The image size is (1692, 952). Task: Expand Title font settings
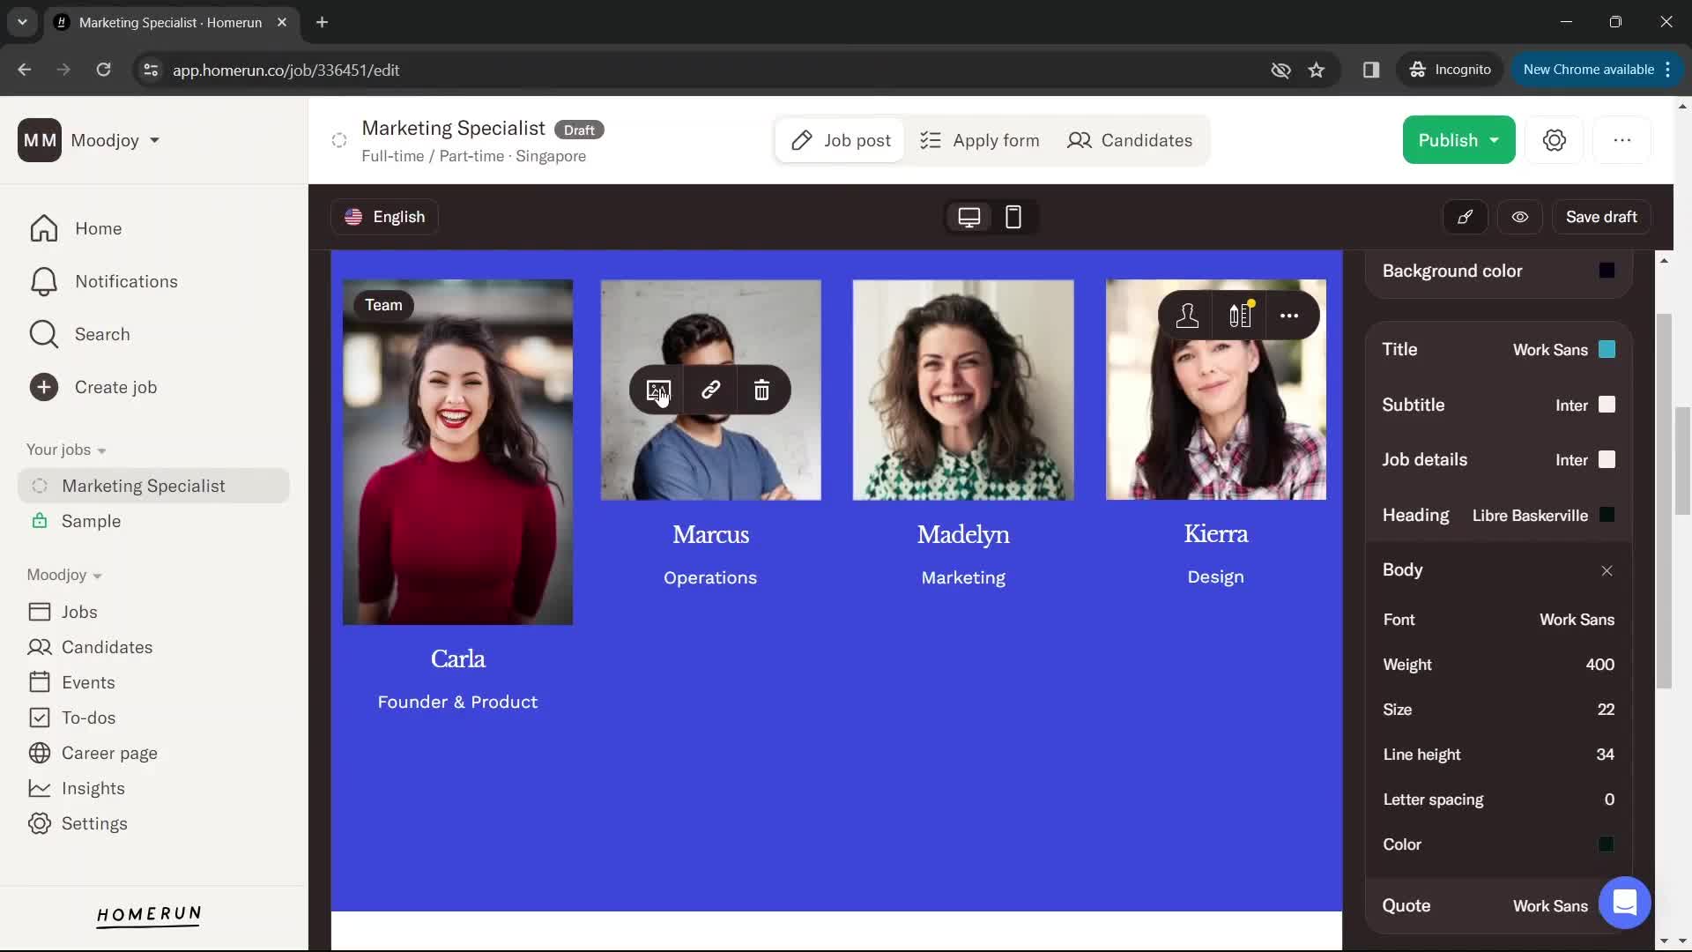click(x=1498, y=349)
